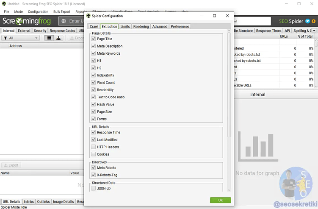Click the dialog scroll down arrow
Viewport: 318px width, 209px height.
click(229, 190)
